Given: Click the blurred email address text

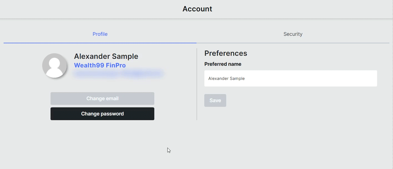Looking at the screenshot, I should [119, 74].
